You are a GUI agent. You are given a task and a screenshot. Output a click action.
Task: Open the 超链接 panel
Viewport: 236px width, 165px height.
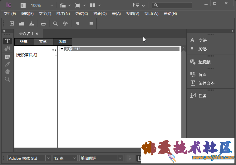[204, 62]
